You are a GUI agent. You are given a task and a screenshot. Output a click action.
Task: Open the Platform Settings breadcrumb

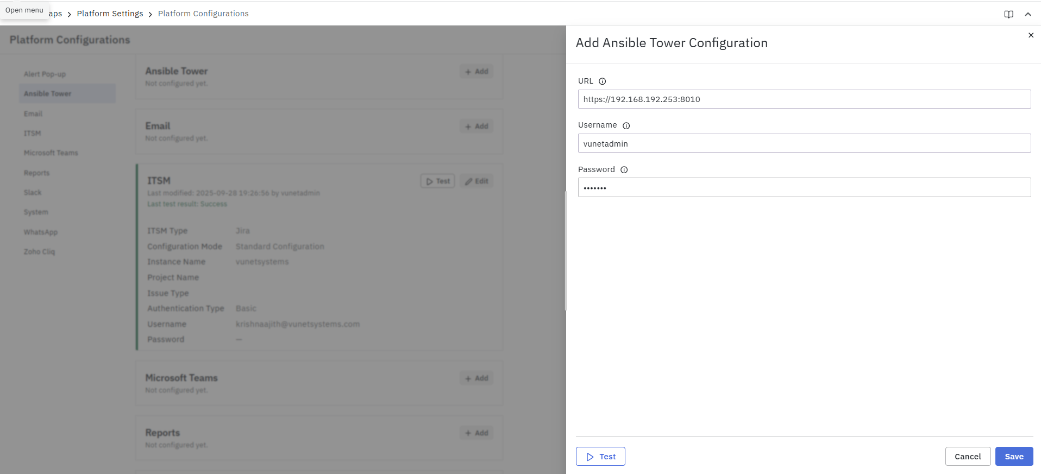(x=110, y=14)
